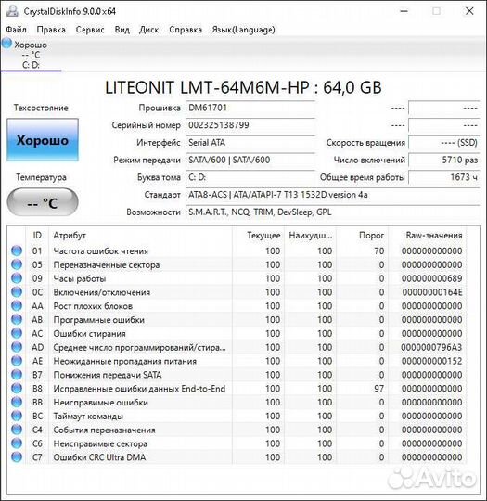Click the Raw-значения column header

click(428, 236)
